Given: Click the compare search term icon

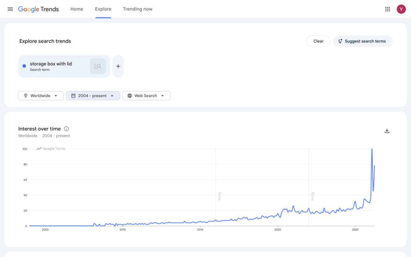Looking at the screenshot, I should pos(98,66).
